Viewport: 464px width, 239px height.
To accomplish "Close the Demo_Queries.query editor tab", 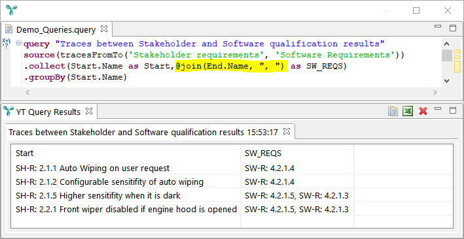I will (x=104, y=29).
